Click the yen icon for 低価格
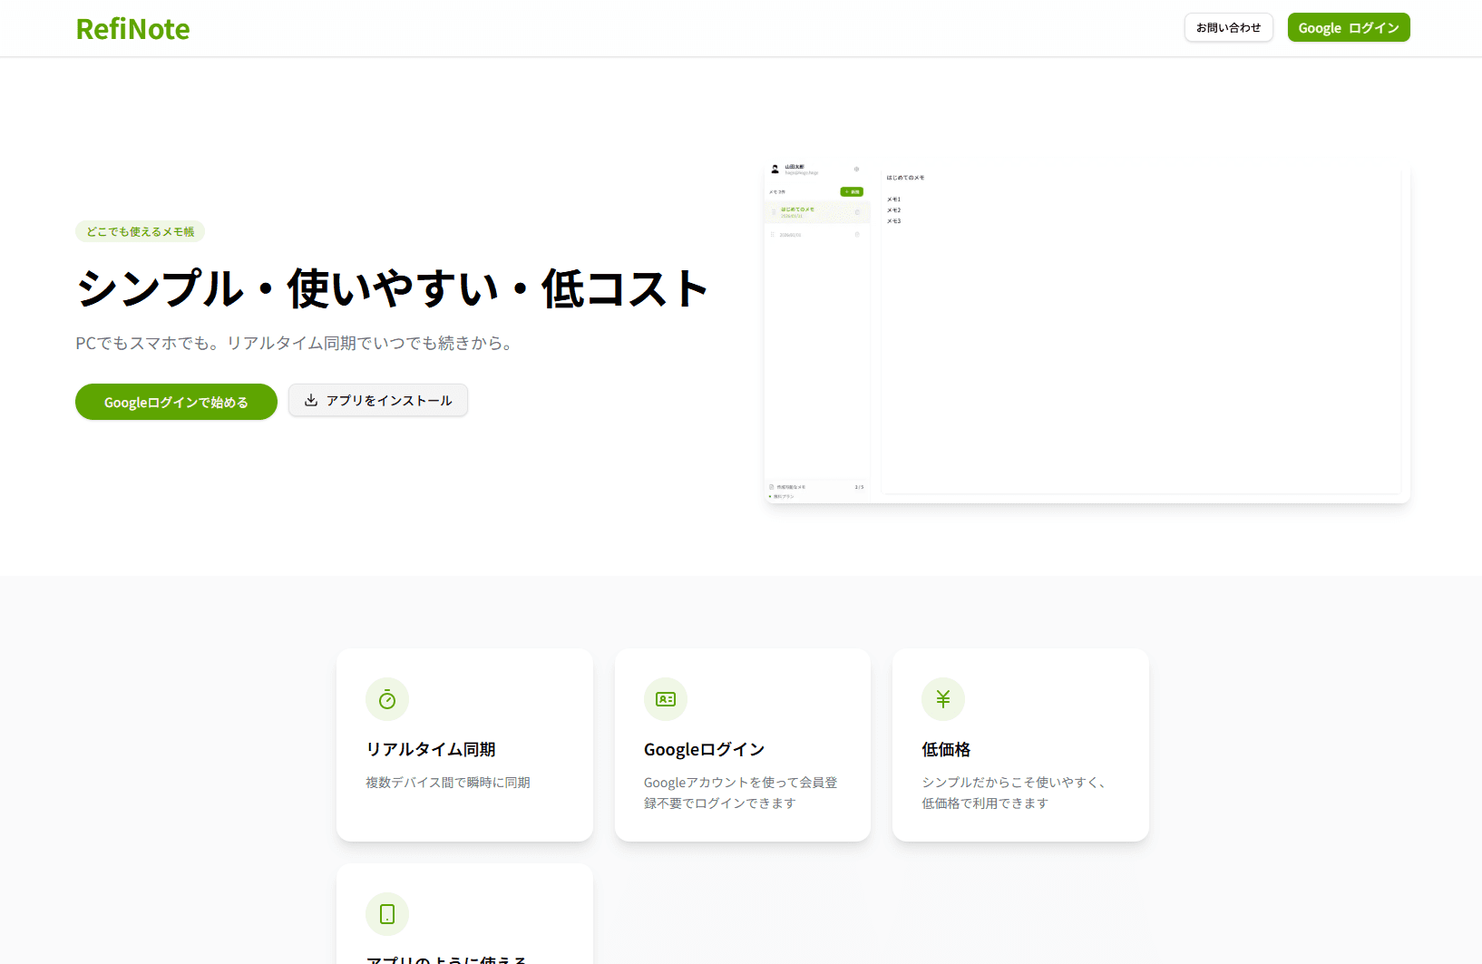 (x=943, y=699)
